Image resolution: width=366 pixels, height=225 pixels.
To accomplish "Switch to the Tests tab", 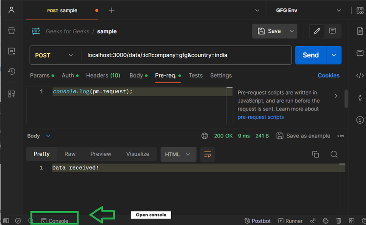I will (195, 76).
